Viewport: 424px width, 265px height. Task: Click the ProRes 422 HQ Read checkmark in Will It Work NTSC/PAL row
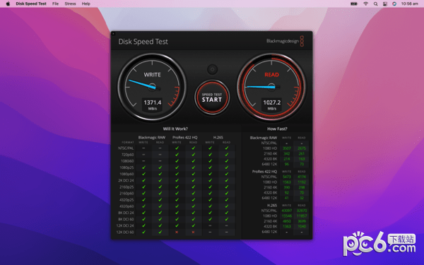[193, 148]
